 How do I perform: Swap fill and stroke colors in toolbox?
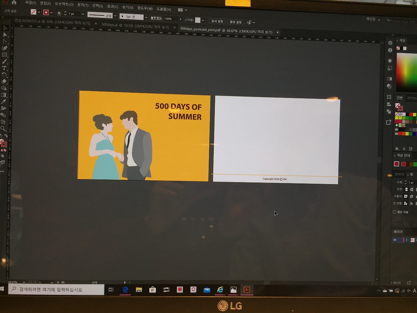[6, 136]
